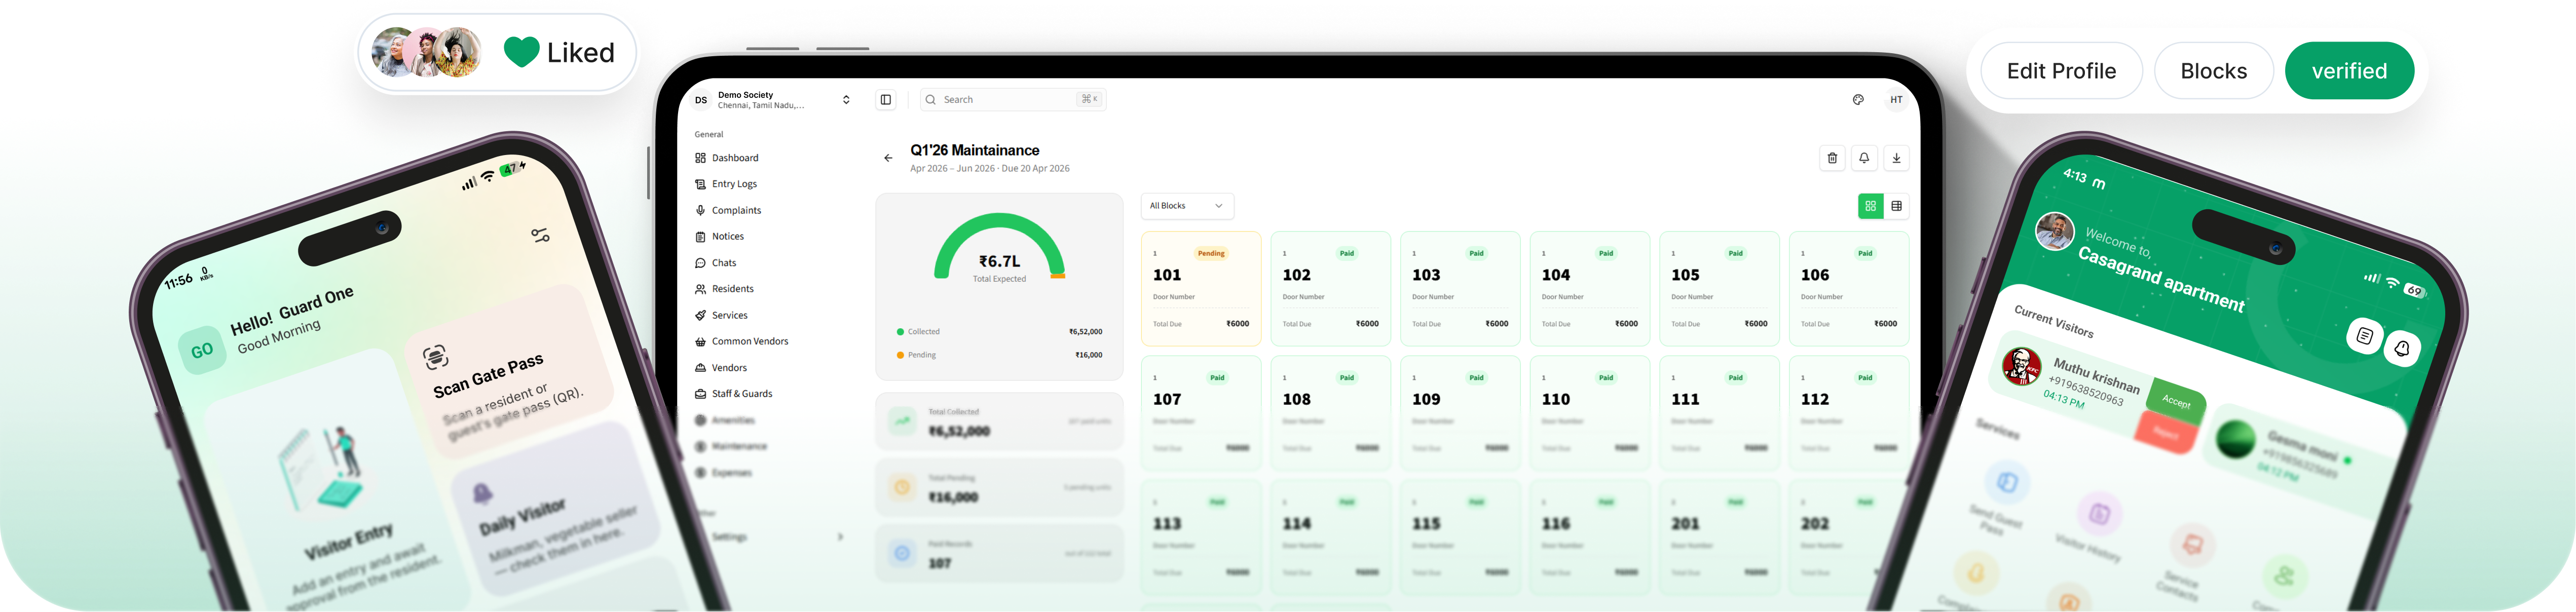Click the Pending ₹16,000 legend row
Image resolution: width=2576 pixels, height=612 pixels.
point(999,355)
